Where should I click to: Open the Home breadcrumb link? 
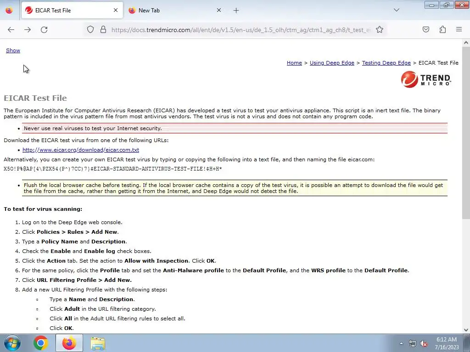294,63
